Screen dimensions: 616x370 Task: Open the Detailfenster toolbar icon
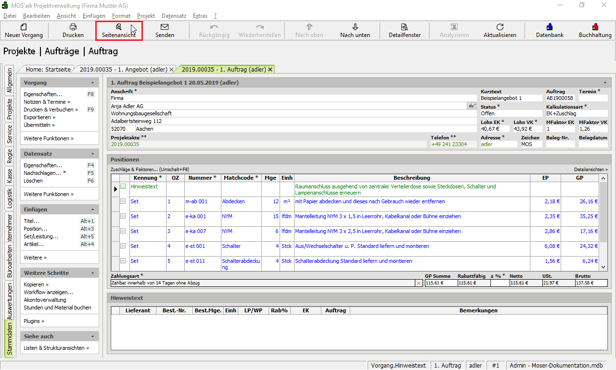[x=405, y=27]
